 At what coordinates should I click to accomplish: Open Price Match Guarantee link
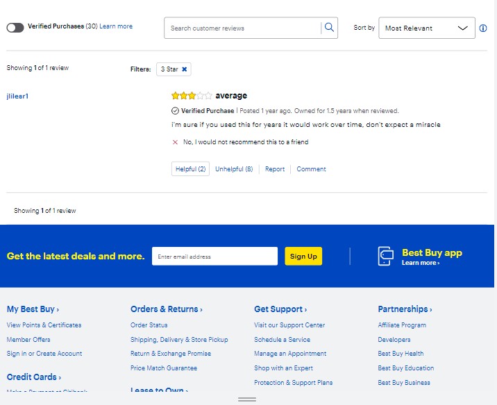(x=164, y=368)
